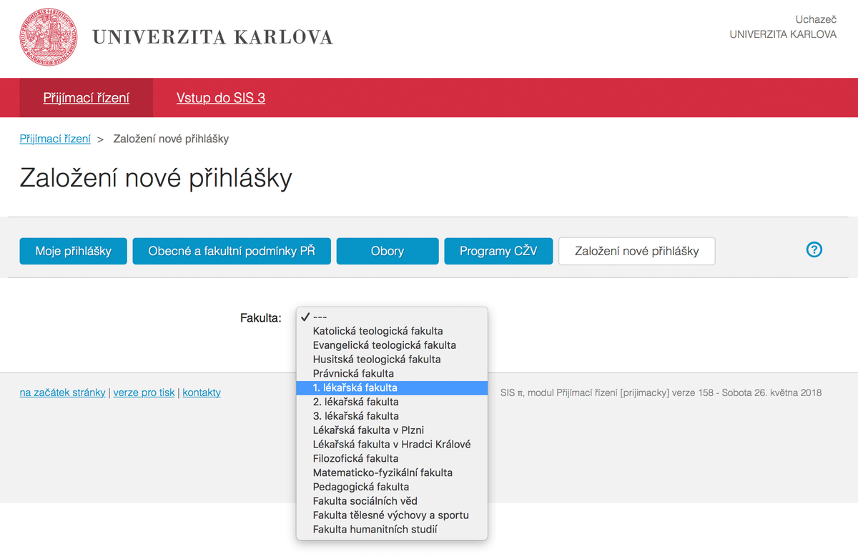Click the na začátek stránky link
This screenshot has height=559, width=858.
62,392
